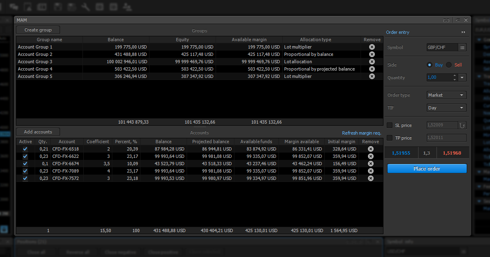
Task: Click the link icon in MAM title bar
Action: point(446,20)
